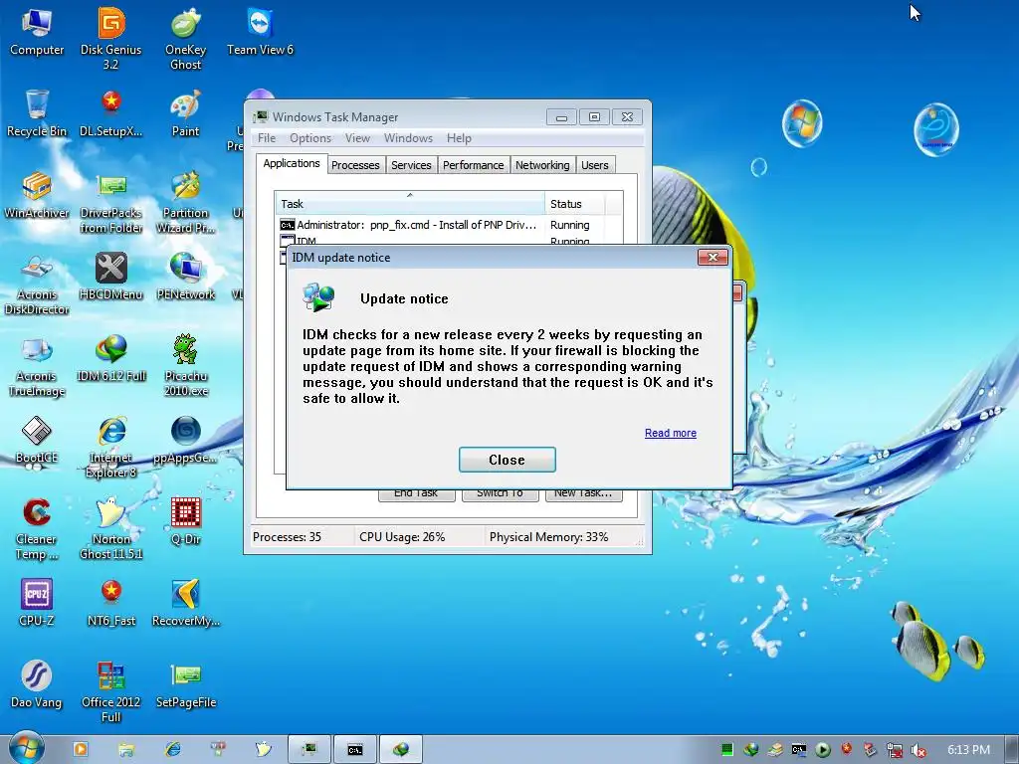Viewport: 1019px width, 764px height.
Task: Launch Paint from the desktop
Action: coord(186,113)
